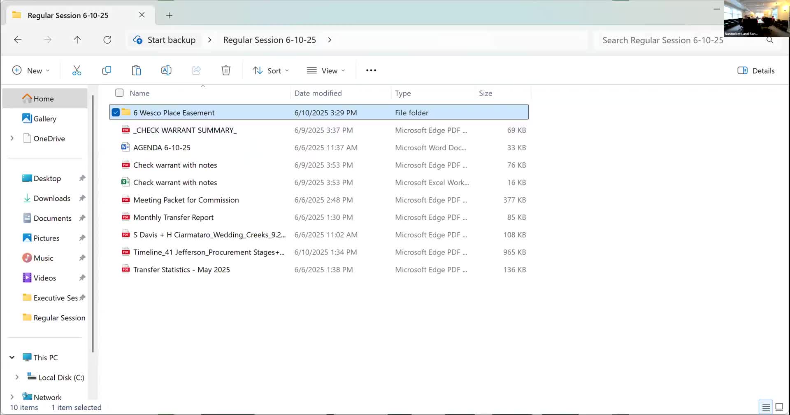Expand the OneDrive tree node
This screenshot has width=790, height=415.
12,138
